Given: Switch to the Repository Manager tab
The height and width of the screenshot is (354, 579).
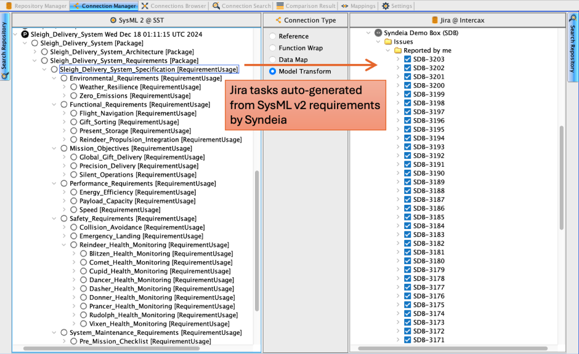Looking at the screenshot, I should click(36, 6).
